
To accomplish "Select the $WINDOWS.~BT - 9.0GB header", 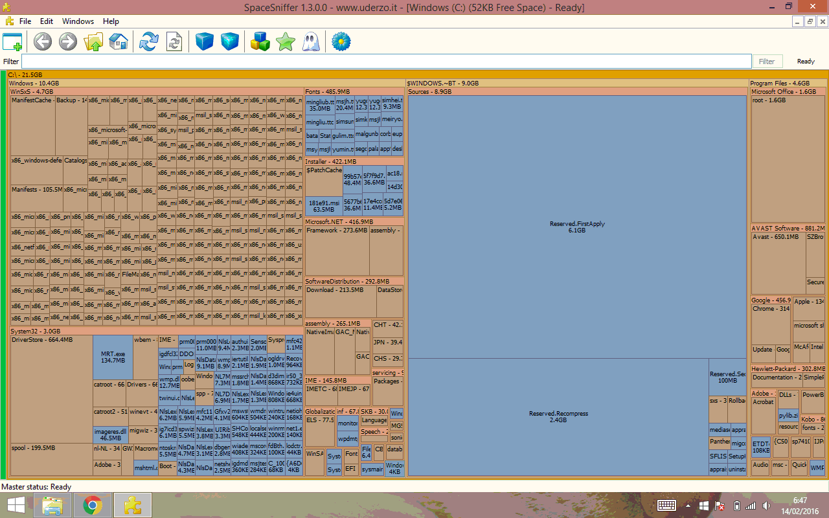I will click(x=576, y=84).
